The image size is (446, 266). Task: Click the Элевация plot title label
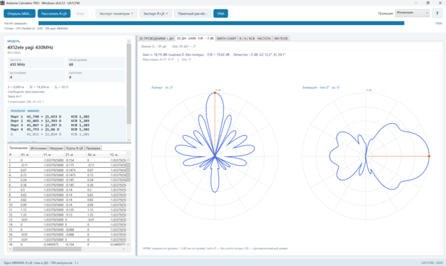click(x=321, y=88)
